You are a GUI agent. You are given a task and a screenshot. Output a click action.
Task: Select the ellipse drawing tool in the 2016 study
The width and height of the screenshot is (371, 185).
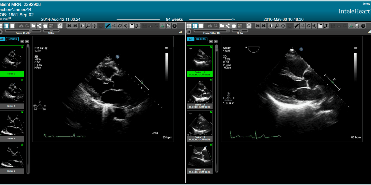[x=308, y=26]
